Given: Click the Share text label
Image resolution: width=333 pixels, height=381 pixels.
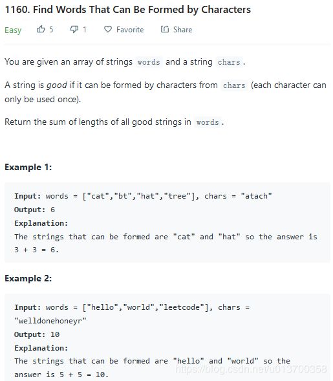Looking at the screenshot, I should pos(182,30).
